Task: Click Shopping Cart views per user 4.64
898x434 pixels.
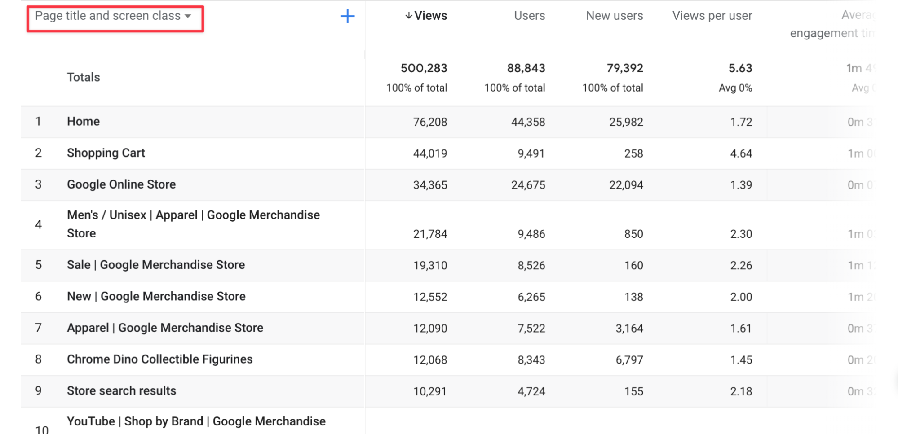Action: pos(741,153)
